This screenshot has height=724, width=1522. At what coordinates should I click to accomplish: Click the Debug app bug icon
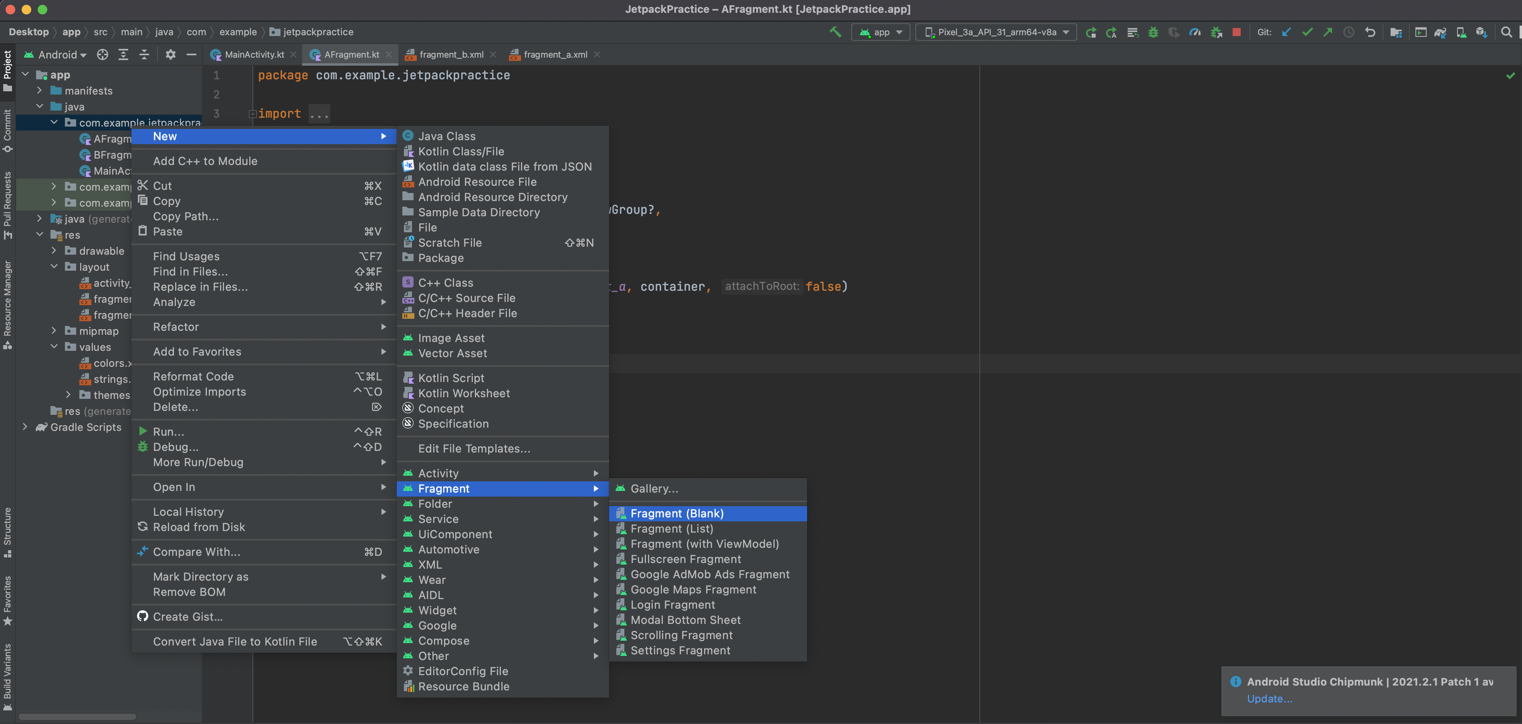click(1153, 32)
